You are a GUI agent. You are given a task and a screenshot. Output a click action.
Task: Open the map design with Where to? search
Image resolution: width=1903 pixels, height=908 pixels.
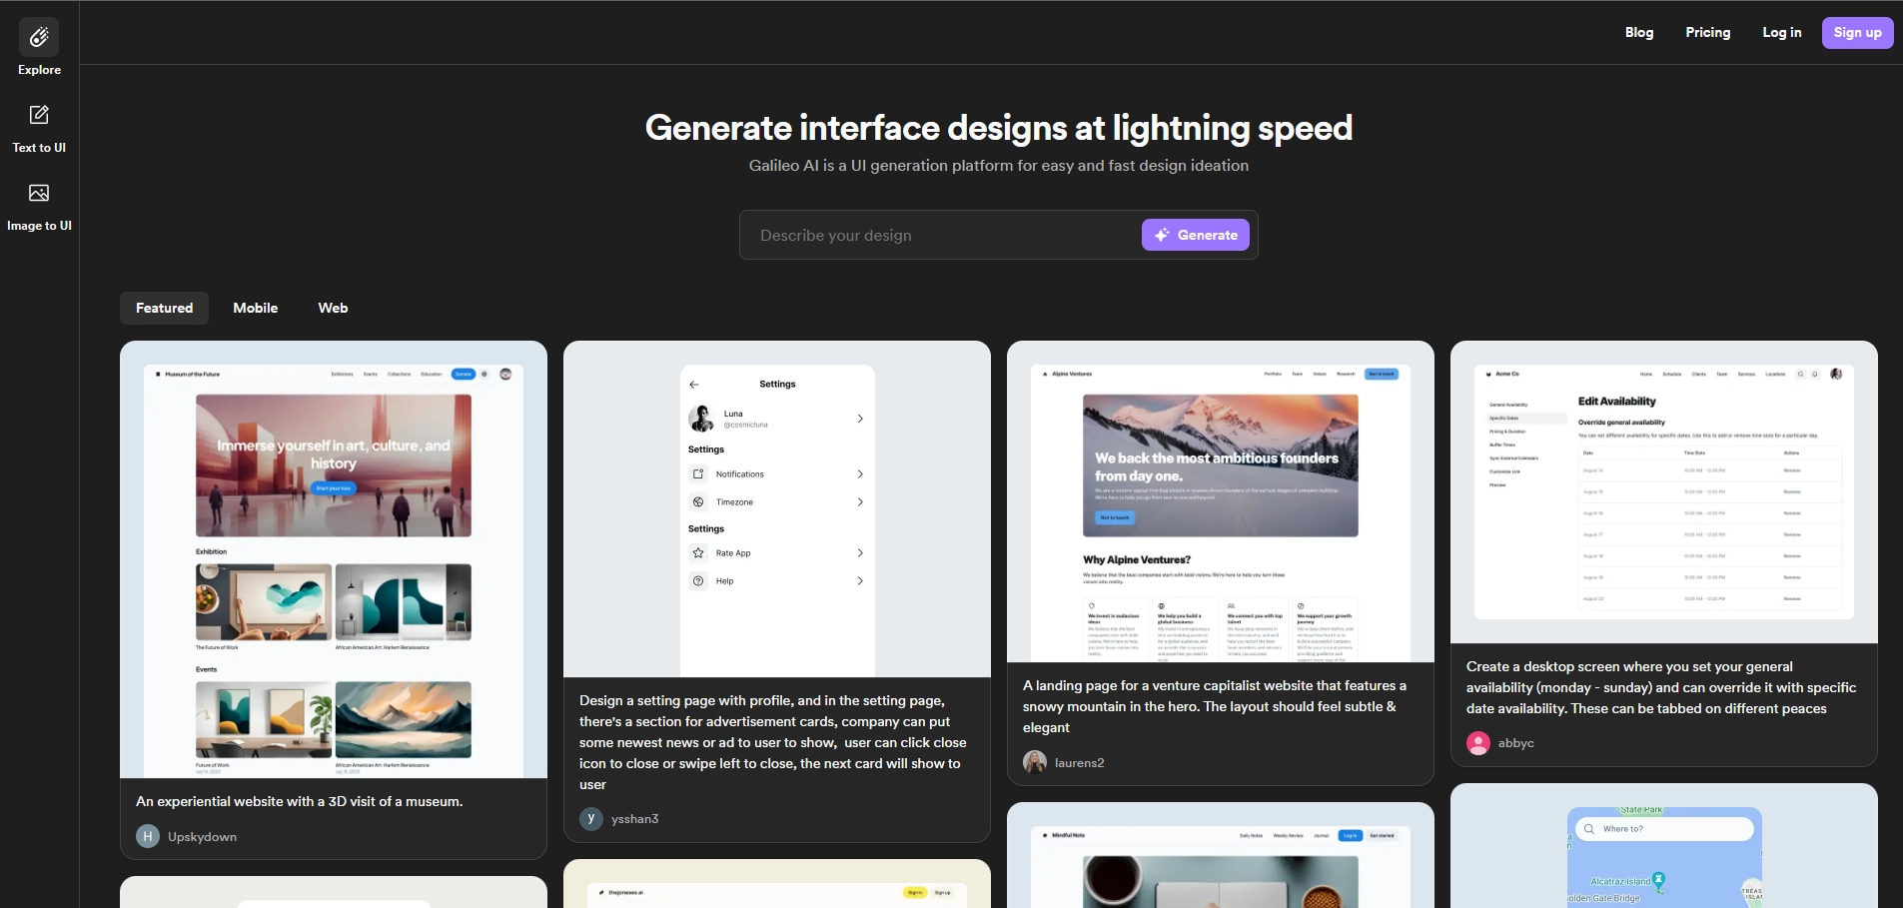1664,846
